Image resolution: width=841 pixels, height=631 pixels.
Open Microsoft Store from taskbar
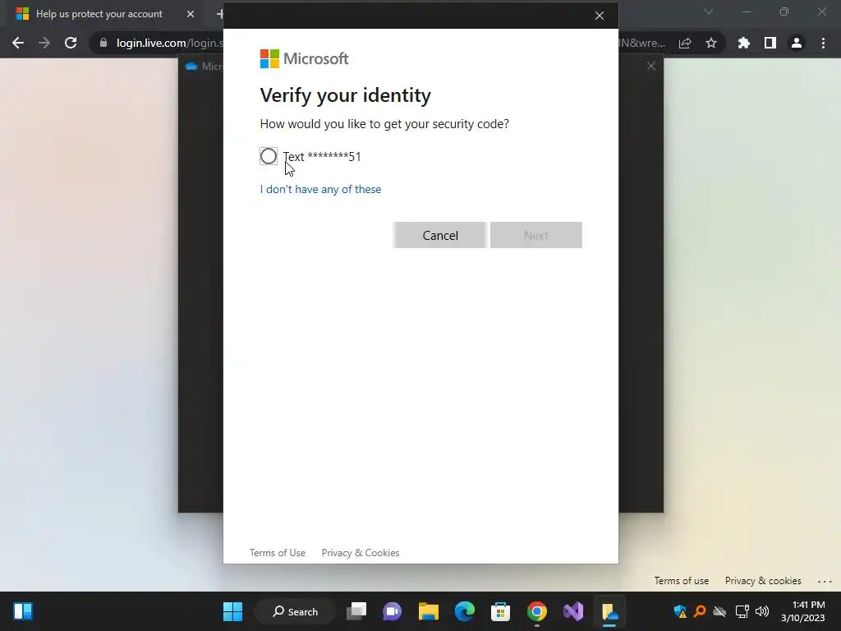point(500,611)
